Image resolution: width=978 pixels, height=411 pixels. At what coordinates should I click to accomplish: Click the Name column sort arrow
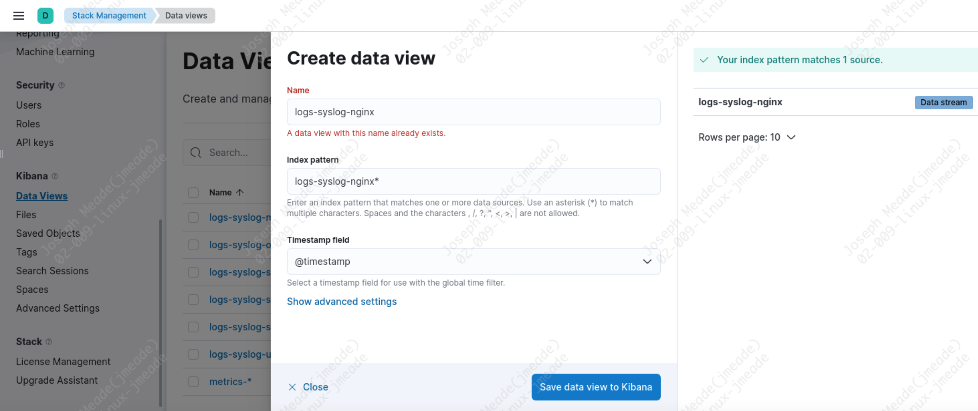point(240,193)
